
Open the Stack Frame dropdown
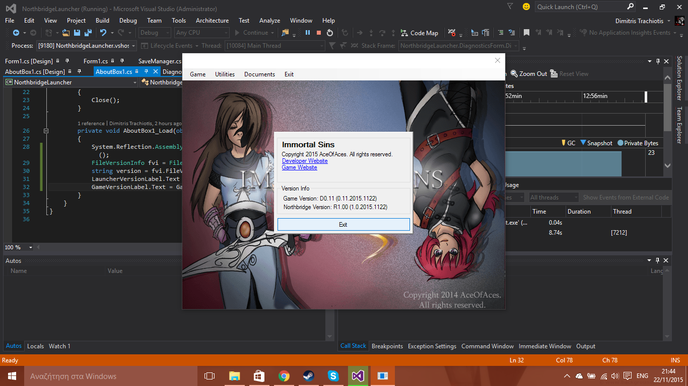(459, 46)
